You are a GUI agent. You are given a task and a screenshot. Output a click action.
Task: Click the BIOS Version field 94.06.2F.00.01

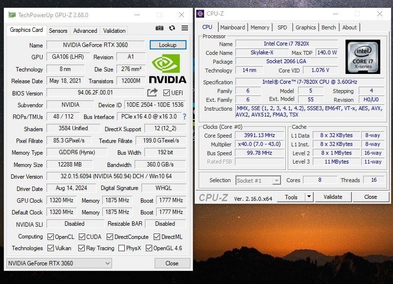coord(95,93)
